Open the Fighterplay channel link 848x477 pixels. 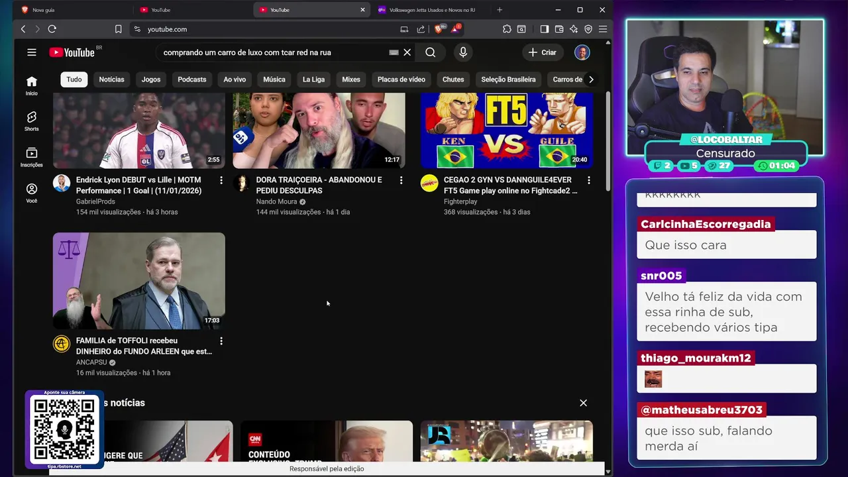click(x=460, y=201)
